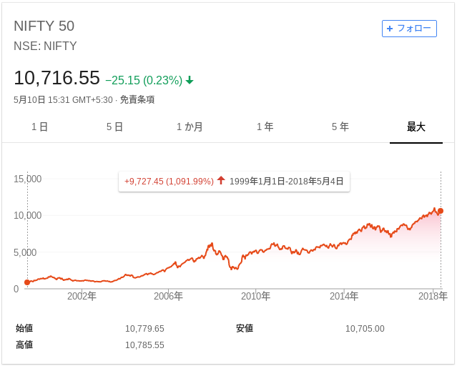The height and width of the screenshot is (366, 457).
Task: Choose the 最大 range tab
Action: (416, 127)
